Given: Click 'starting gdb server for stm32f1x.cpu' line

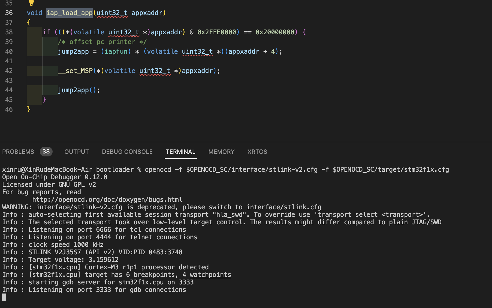Looking at the screenshot, I should 98,282.
